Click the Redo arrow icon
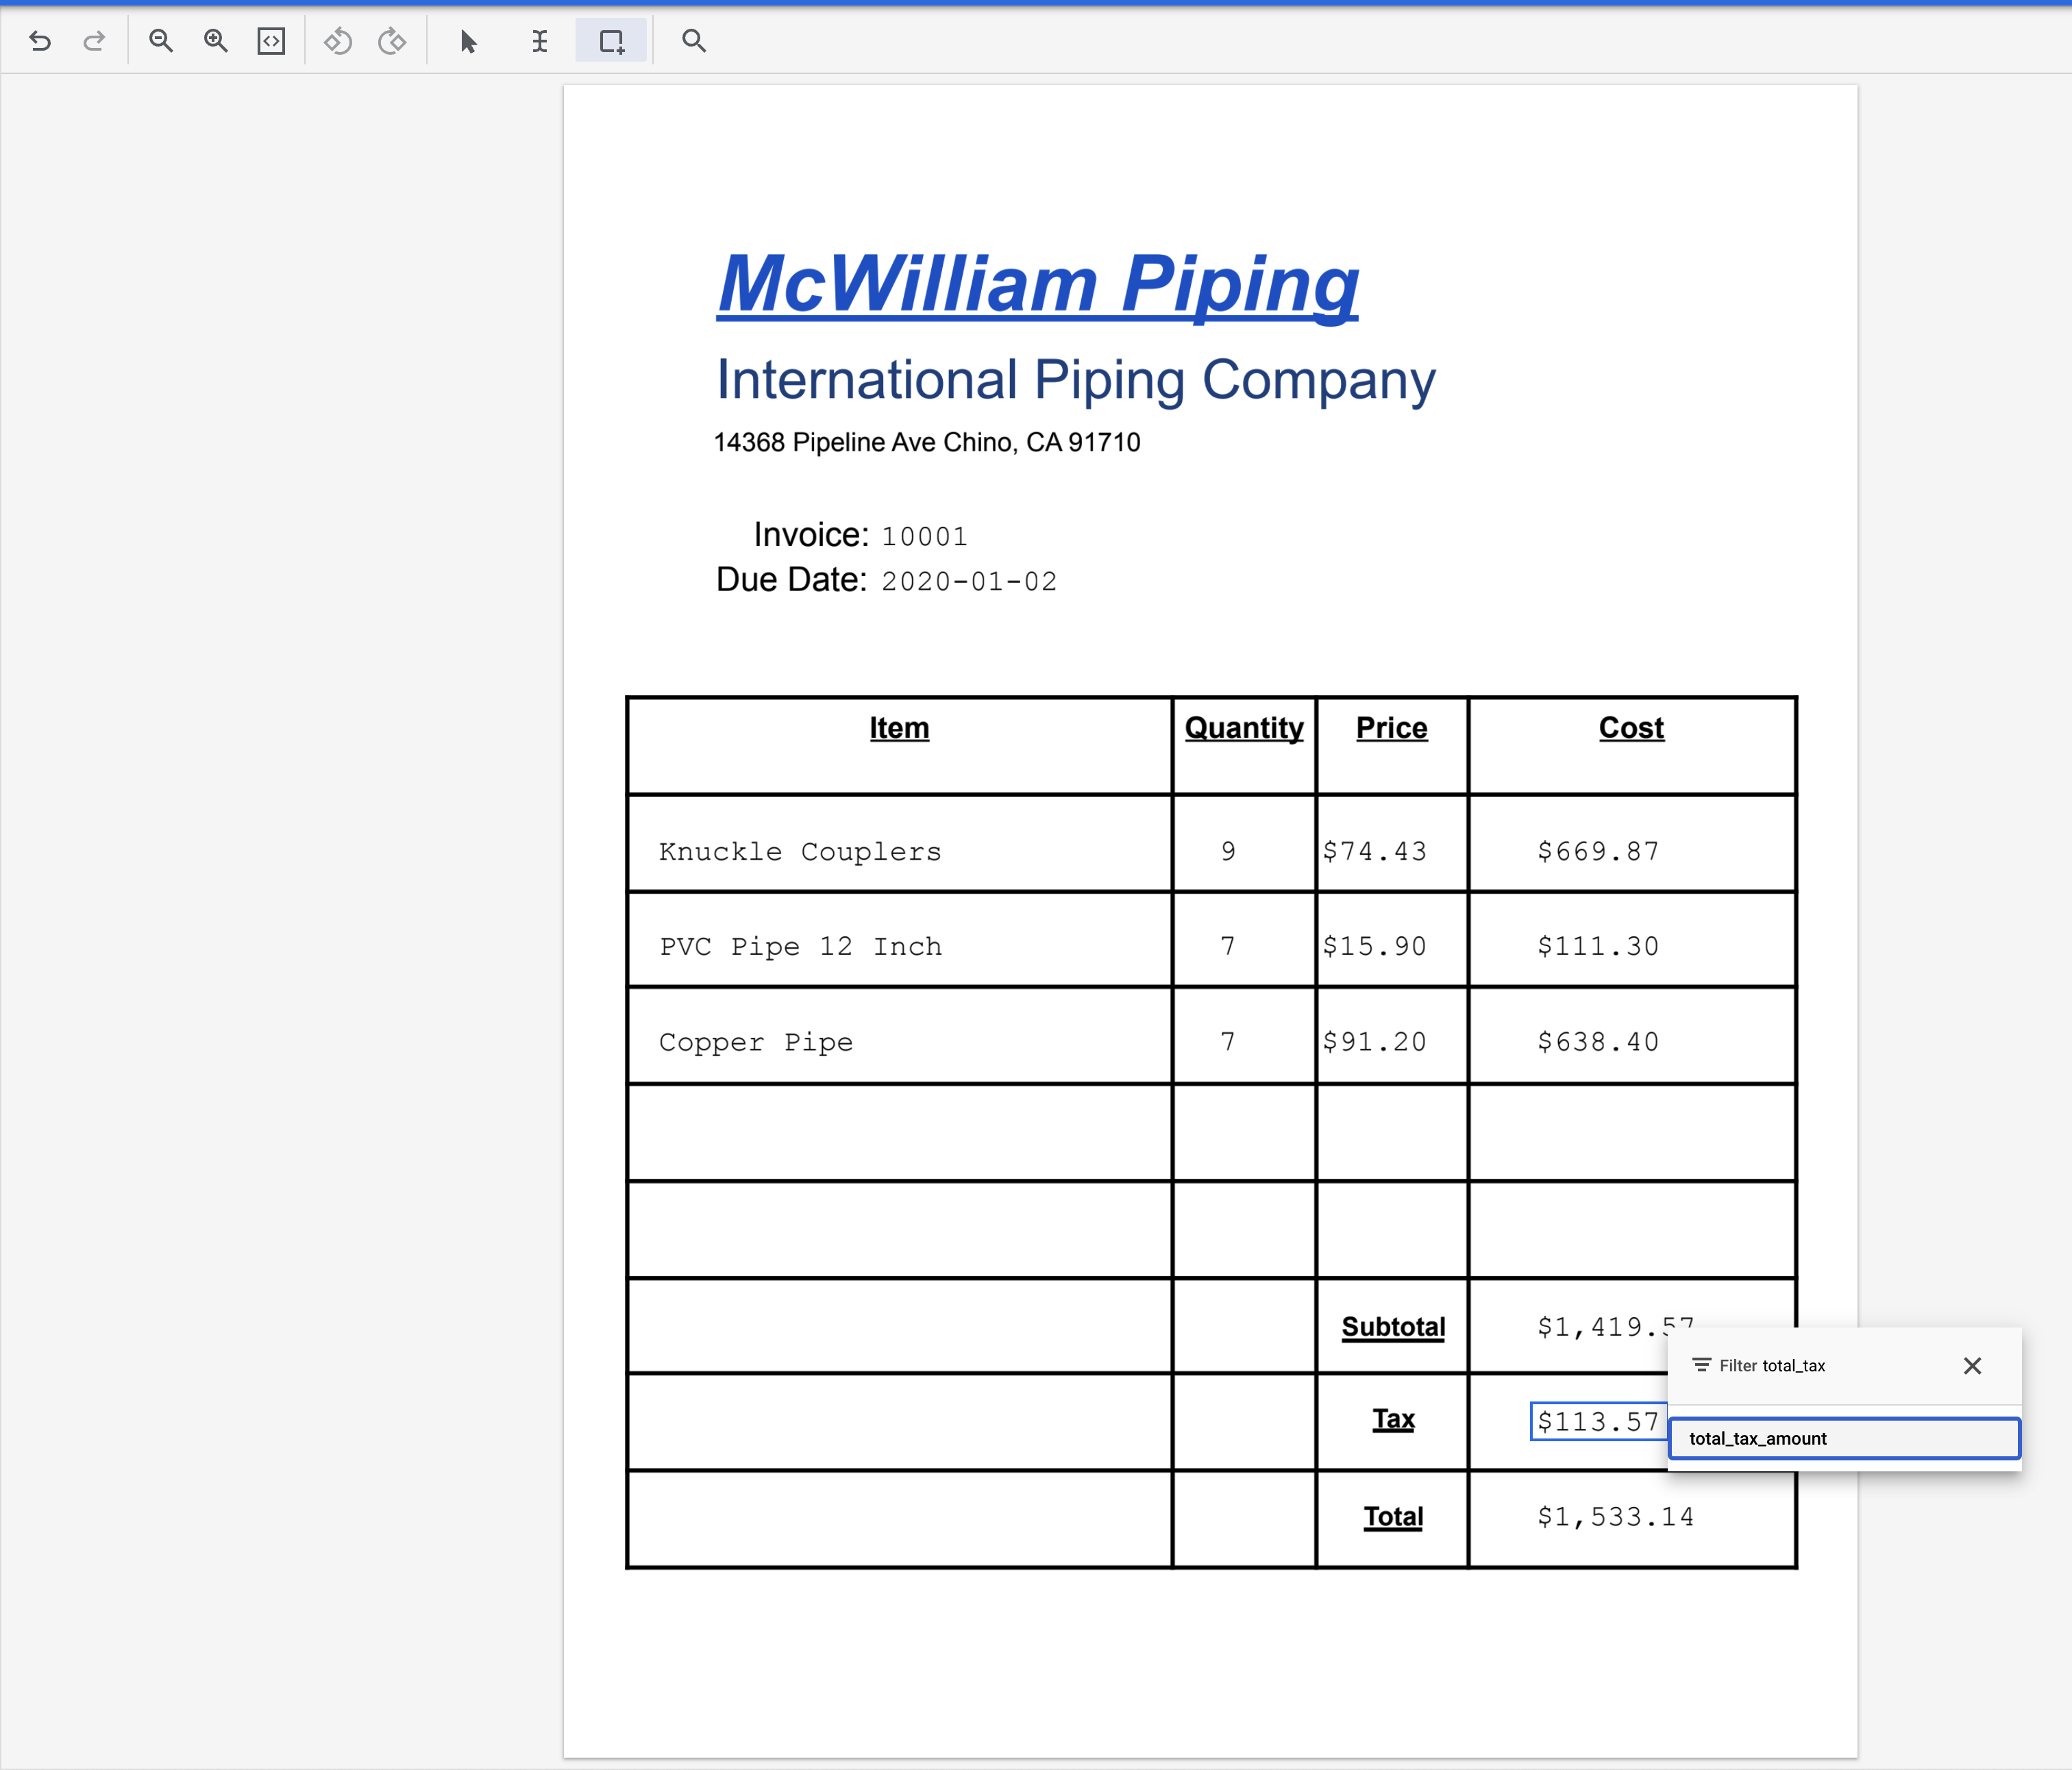Screen dimensions: 2072x1770 coord(94,41)
